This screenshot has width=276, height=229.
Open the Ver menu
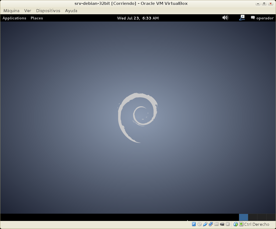[28, 11]
